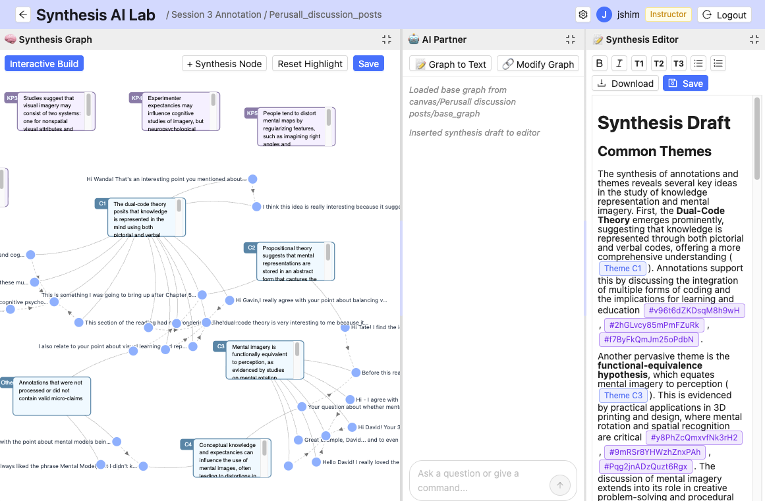Click the 'Hi David! Your' annotation dot
Image resolution: width=765 pixels, height=501 pixels.
click(x=353, y=427)
